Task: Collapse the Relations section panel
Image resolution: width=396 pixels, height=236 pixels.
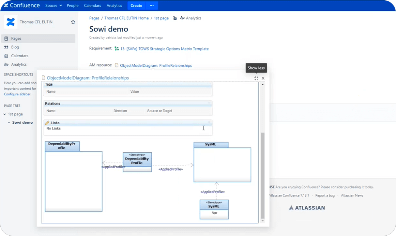Action: (209, 103)
